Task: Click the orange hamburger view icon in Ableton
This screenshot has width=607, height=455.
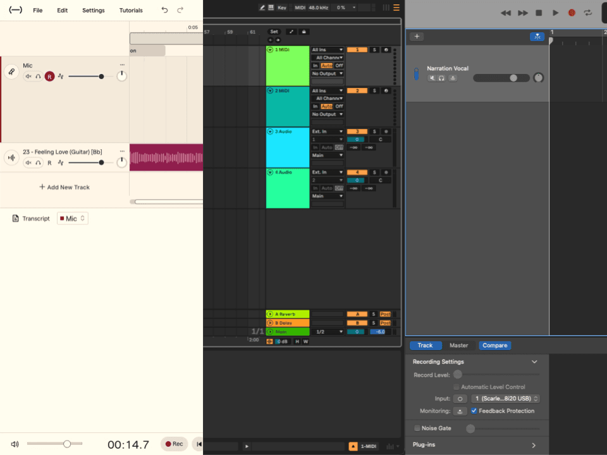Action: (x=396, y=8)
